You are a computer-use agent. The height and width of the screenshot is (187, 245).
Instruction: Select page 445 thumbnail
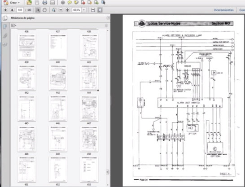click(26, 109)
